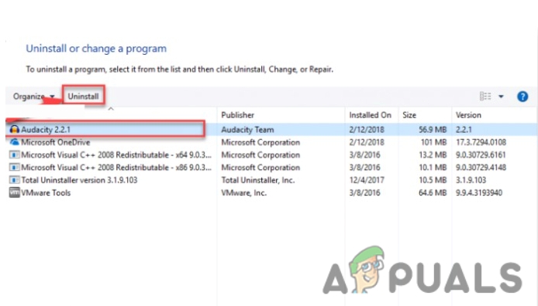The image size is (538, 306).
Task: Select the VMware Tools entry
Action: (46, 192)
